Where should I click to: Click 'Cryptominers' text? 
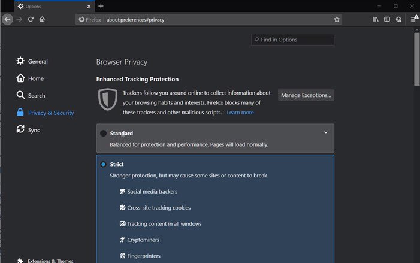[x=143, y=240]
